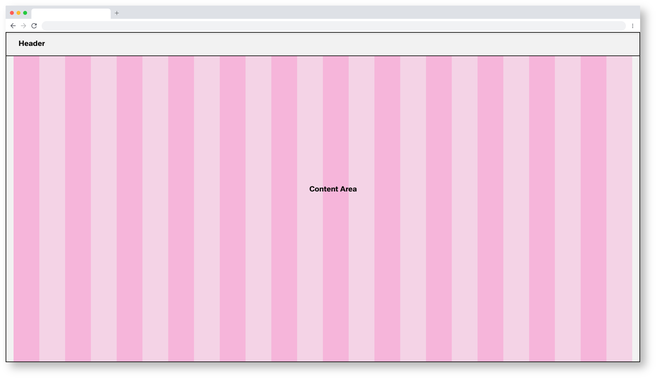Select the active blank browser tab
The image size is (656, 378).
(x=71, y=14)
